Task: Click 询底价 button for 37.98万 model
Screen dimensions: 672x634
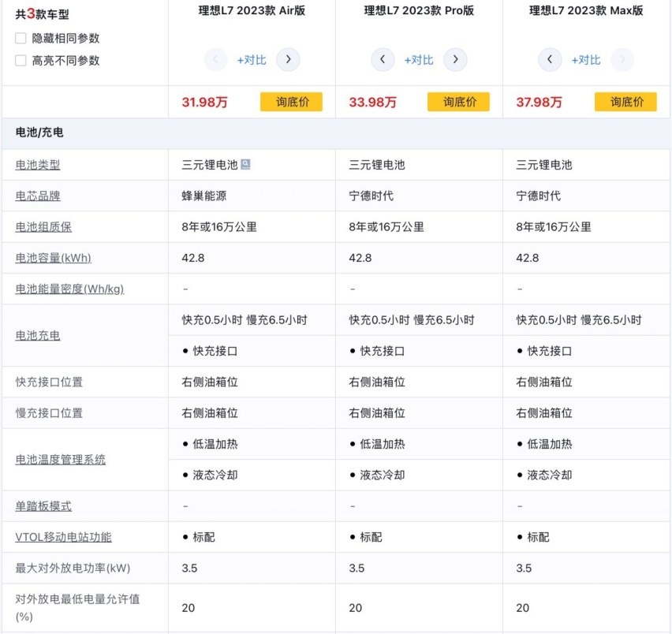Action: click(625, 102)
